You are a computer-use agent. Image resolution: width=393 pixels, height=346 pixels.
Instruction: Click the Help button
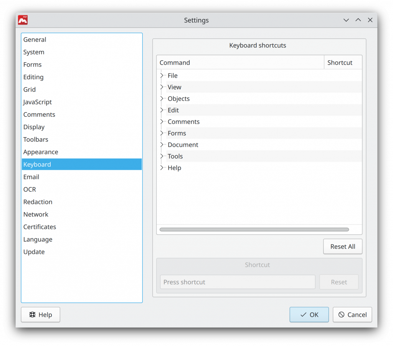40,315
